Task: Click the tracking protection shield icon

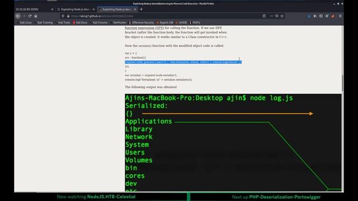Action: tap(63, 16)
